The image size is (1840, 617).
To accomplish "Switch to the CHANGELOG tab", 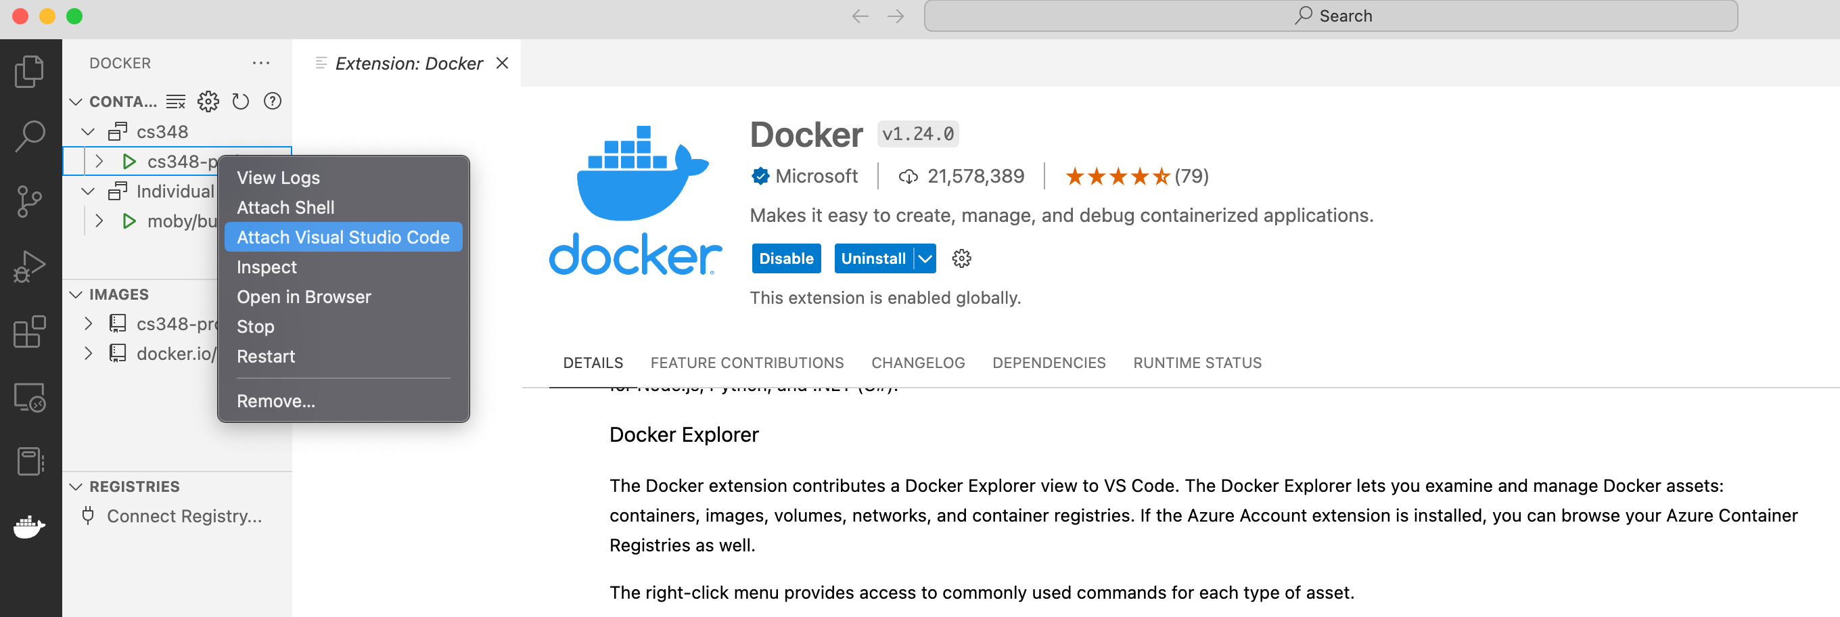I will 918,363.
